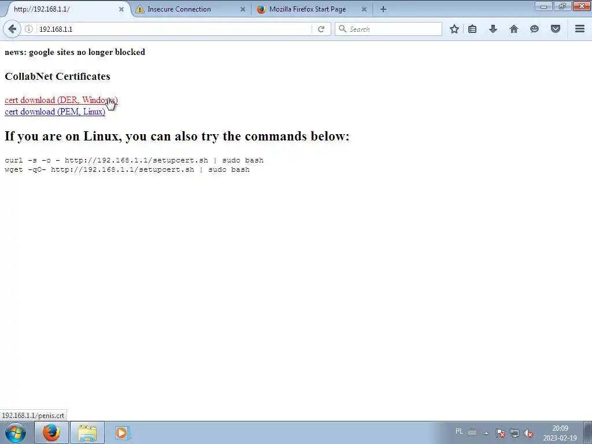Click the wget setupcert.sh command line
592x444 pixels.
[x=127, y=169]
